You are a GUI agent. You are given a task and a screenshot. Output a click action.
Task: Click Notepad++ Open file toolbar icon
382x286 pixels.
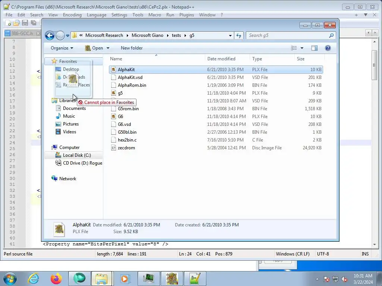click(x=16, y=23)
